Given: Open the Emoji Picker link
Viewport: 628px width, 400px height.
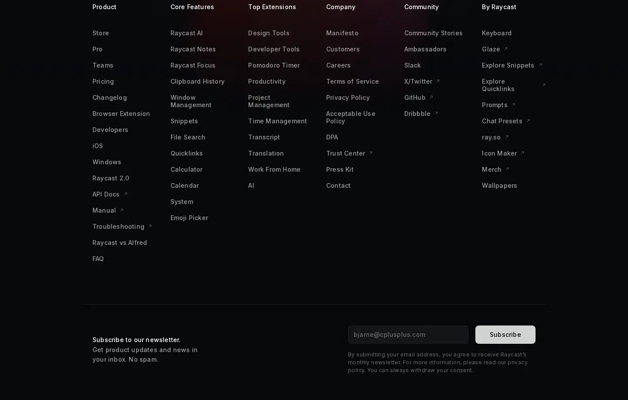Looking at the screenshot, I should click(x=189, y=218).
